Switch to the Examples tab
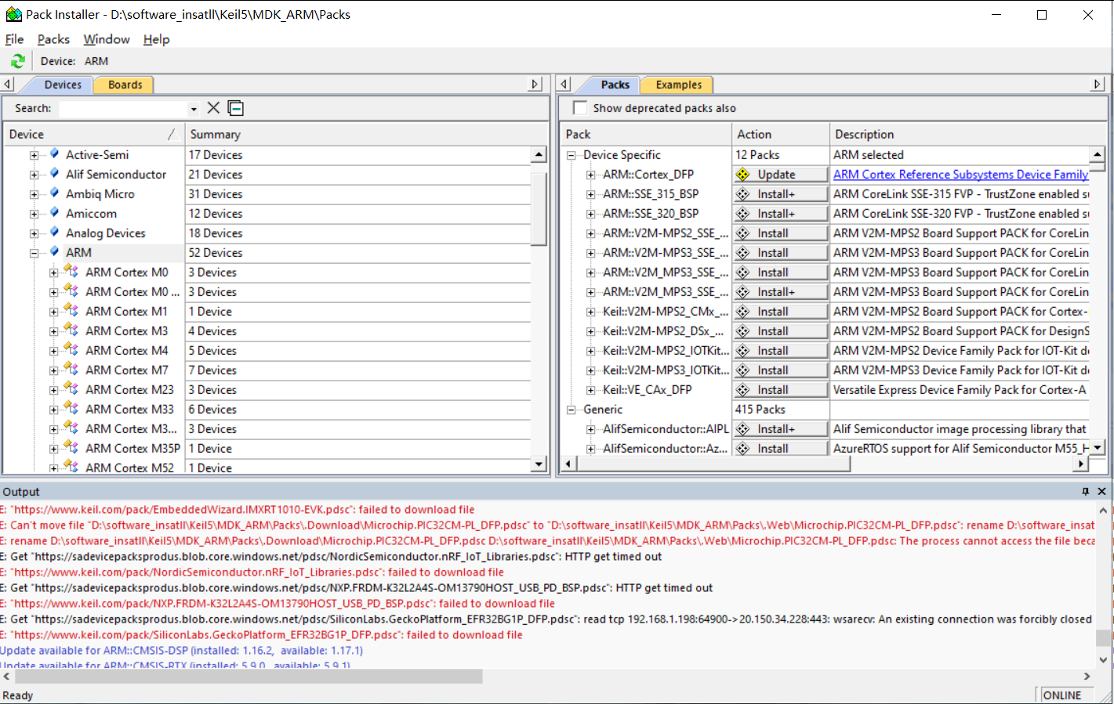Viewport: 1114px width, 704px height. [x=678, y=85]
